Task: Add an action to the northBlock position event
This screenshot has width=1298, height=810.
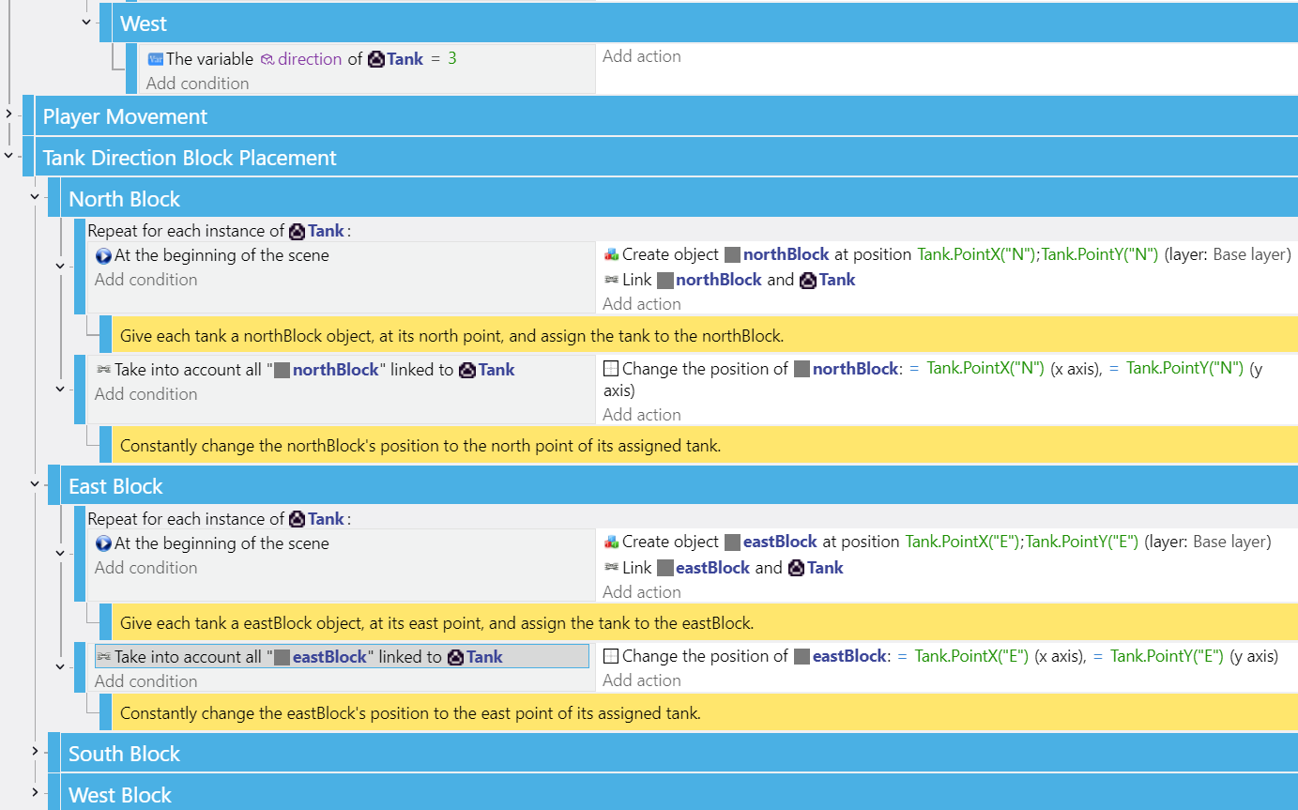Action: (x=642, y=414)
